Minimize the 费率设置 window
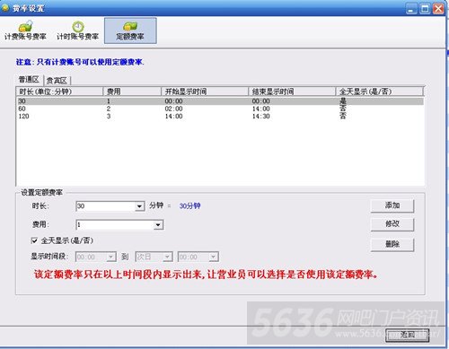The image size is (449, 349). [411, 8]
